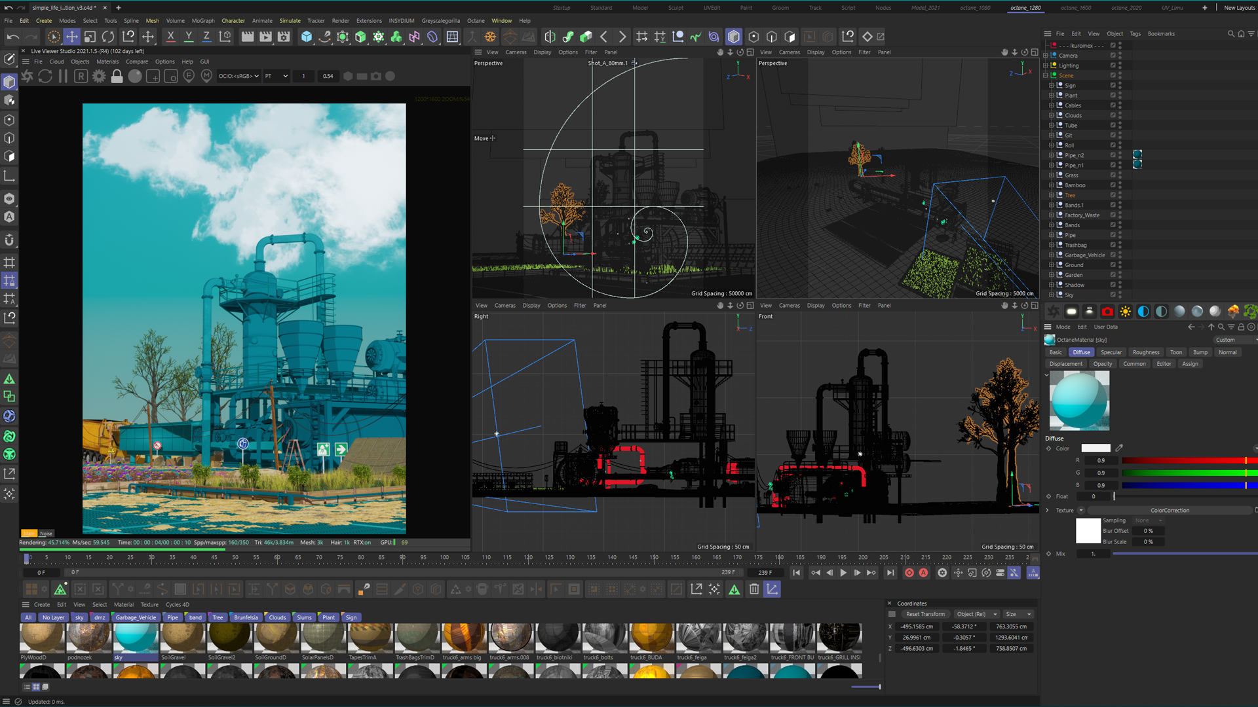The width and height of the screenshot is (1258, 707).
Task: Click Octane material picker M icon
Action: click(x=206, y=76)
